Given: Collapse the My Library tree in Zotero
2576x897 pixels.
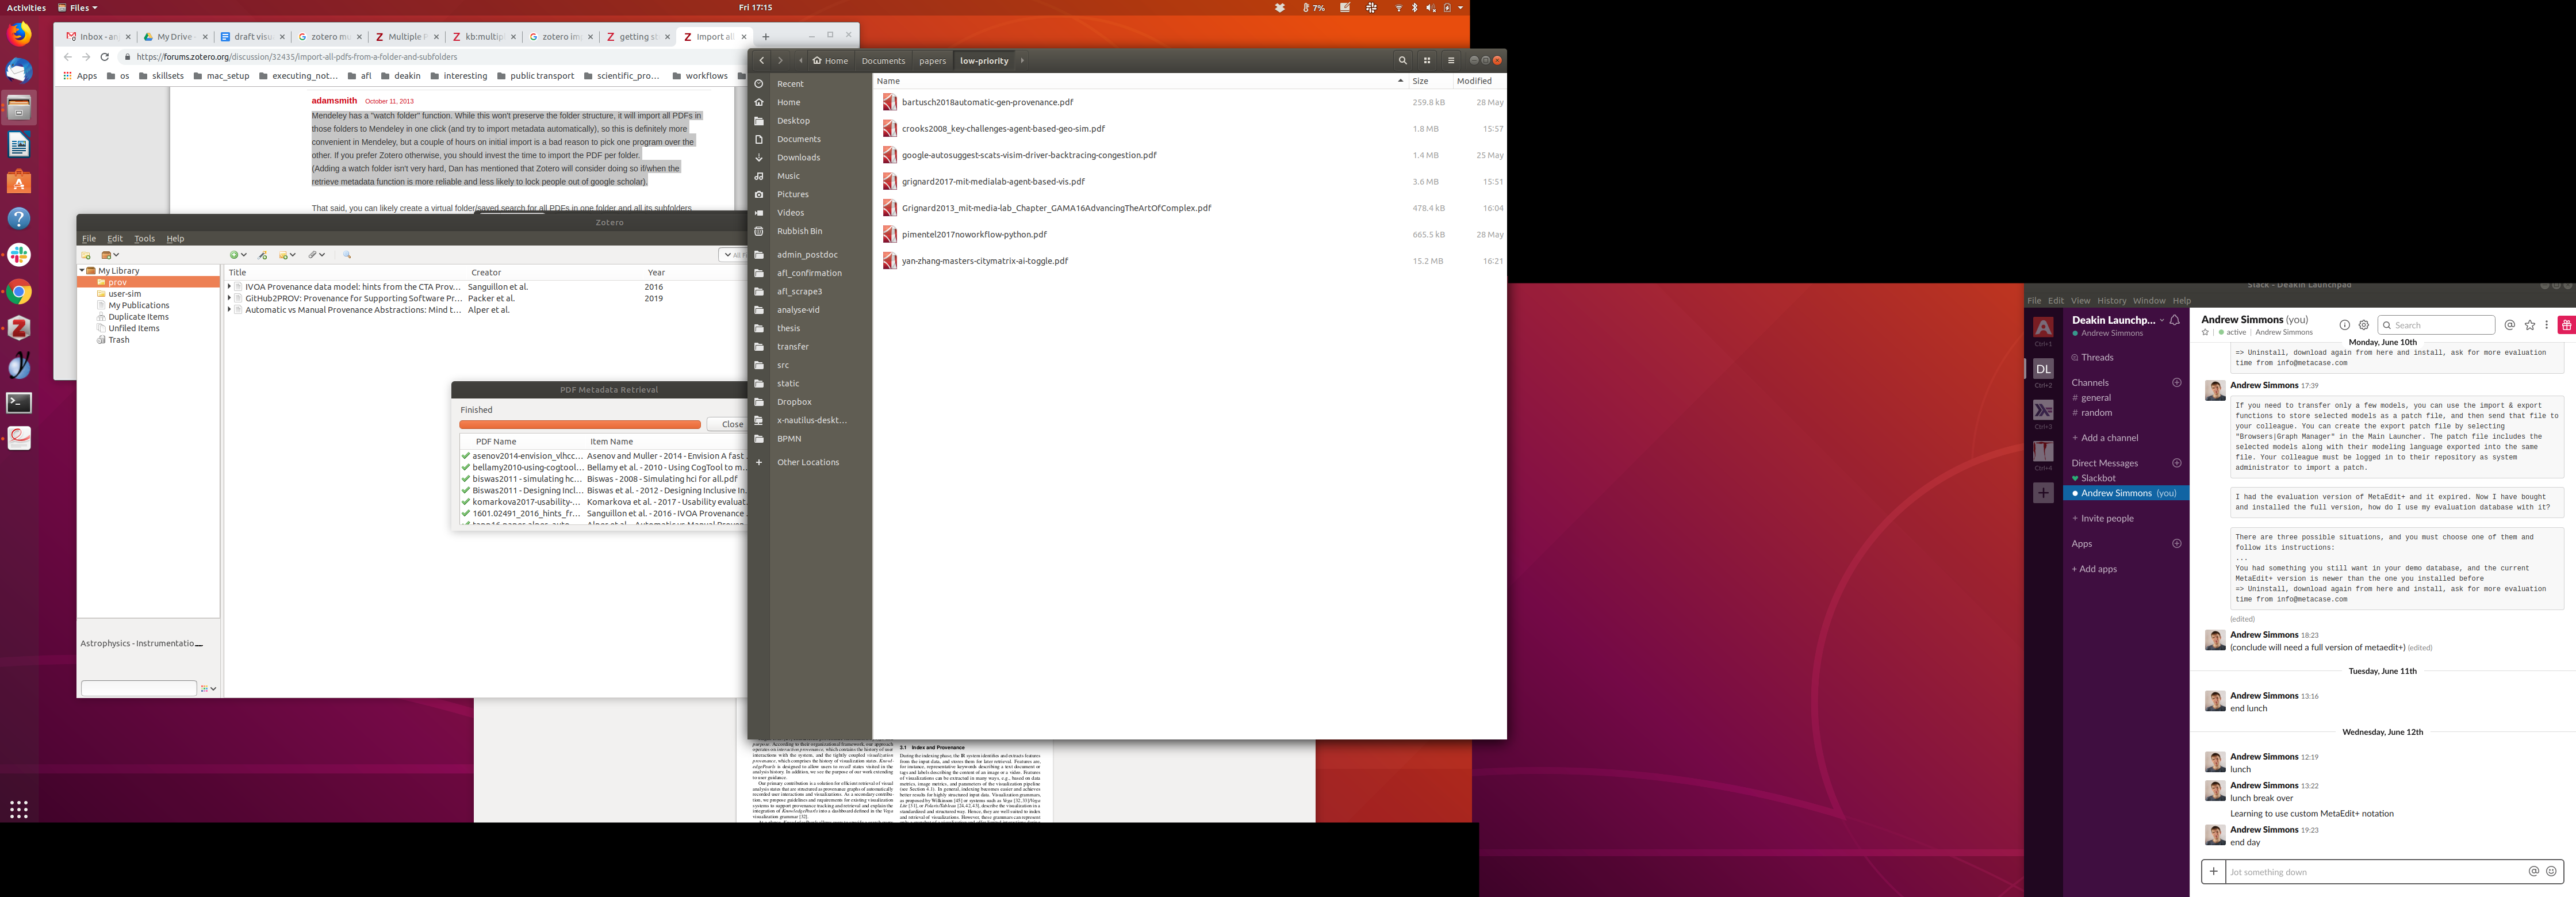Looking at the screenshot, I should 82,271.
